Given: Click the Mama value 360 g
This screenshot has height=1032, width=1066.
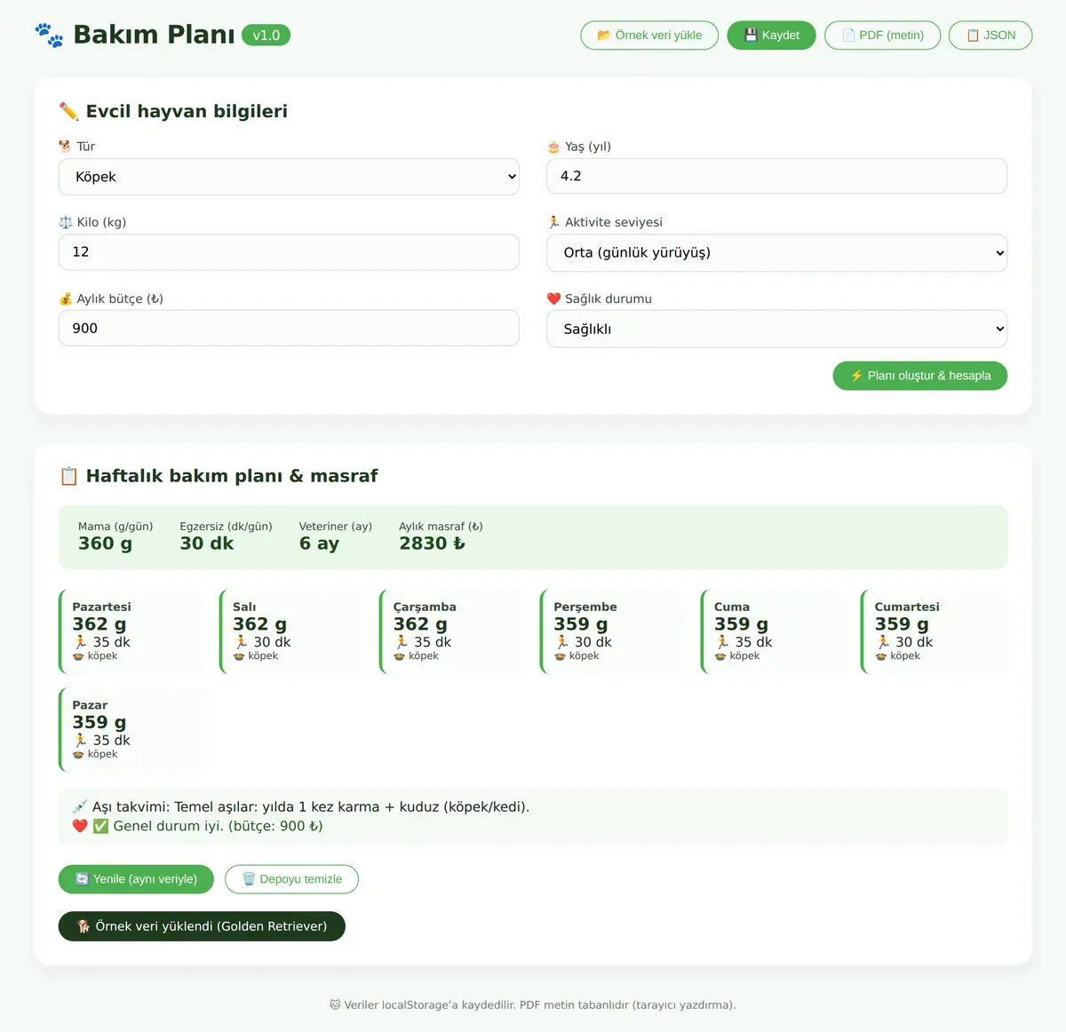Looking at the screenshot, I should point(105,544).
